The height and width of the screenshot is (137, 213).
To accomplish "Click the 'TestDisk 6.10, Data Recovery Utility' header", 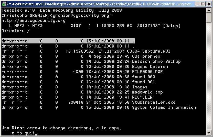I will (48, 10).
